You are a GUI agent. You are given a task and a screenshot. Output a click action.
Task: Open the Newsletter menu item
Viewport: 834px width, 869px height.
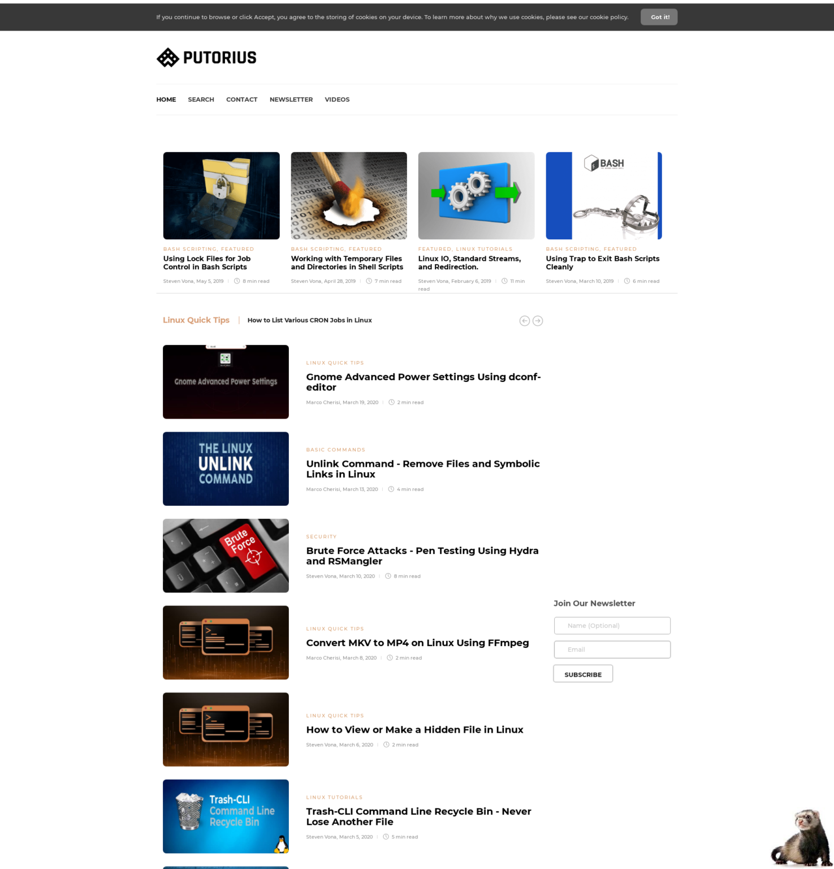[291, 100]
